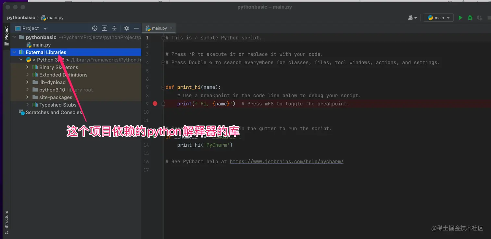Expand the python3.10 library root folder
The width and height of the screenshot is (491, 239).
coord(28,90)
